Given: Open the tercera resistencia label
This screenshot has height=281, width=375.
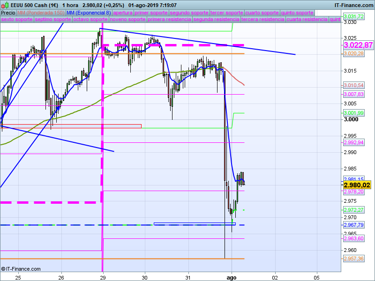Looking at the screenshot, I should click(x=263, y=19).
